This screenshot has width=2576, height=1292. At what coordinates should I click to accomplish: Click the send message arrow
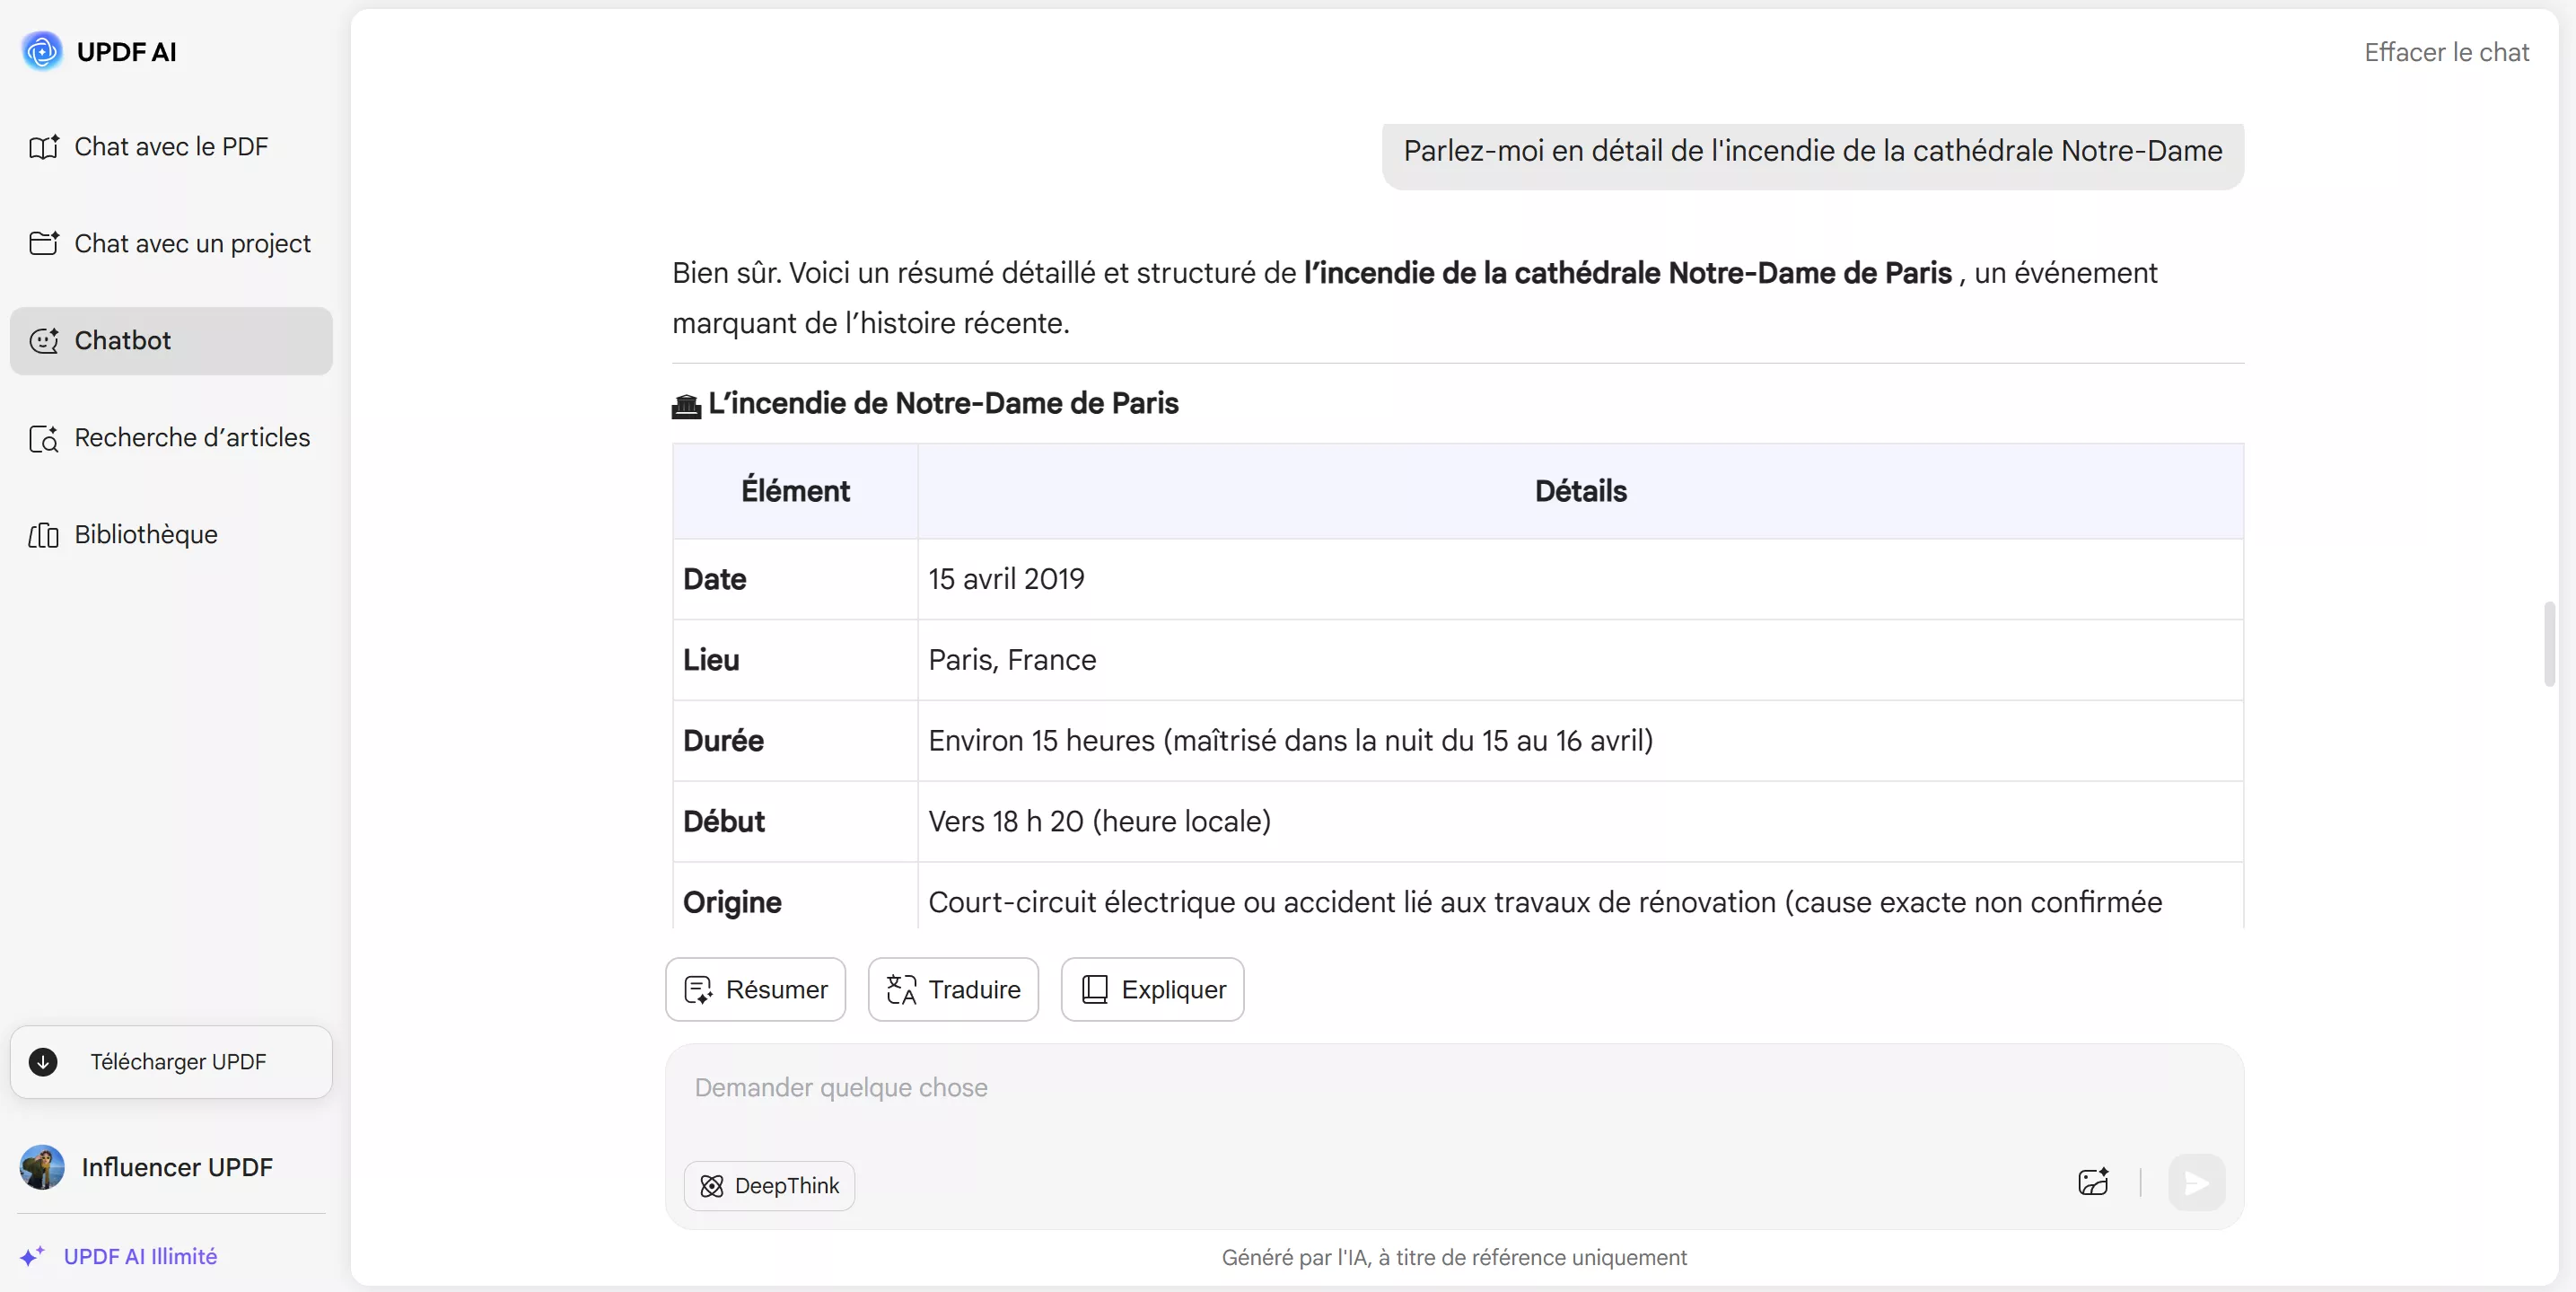pyautogui.click(x=2196, y=1183)
